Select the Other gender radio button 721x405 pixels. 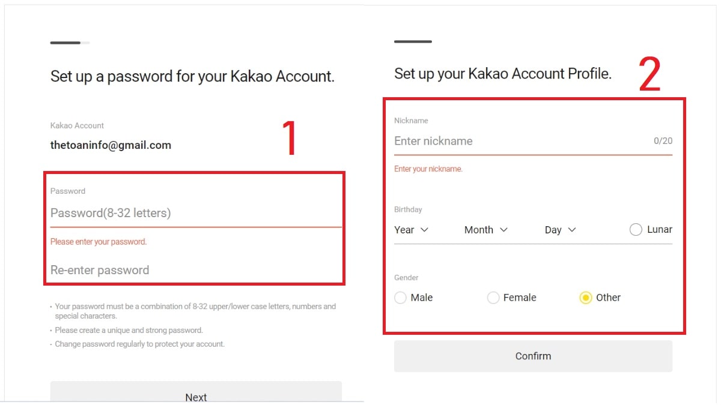[x=586, y=298]
